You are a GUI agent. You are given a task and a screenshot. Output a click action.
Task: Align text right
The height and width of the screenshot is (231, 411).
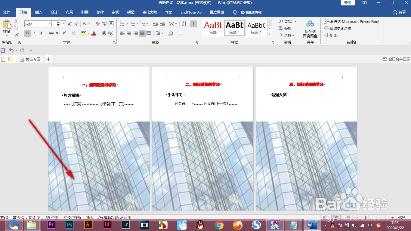(136, 33)
